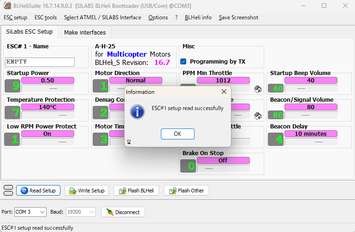
Task: Click Flash BLHeli button
Action: pos(136,191)
